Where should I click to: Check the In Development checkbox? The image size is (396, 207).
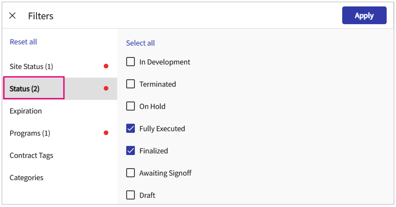pyautogui.click(x=131, y=62)
